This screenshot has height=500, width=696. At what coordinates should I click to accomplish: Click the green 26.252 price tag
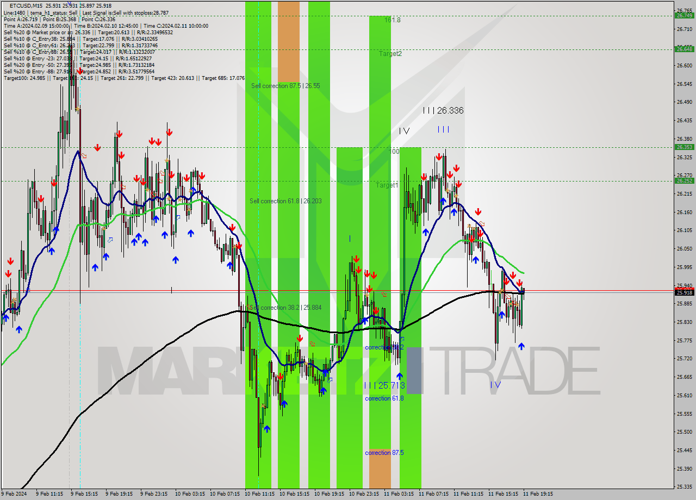coord(684,180)
